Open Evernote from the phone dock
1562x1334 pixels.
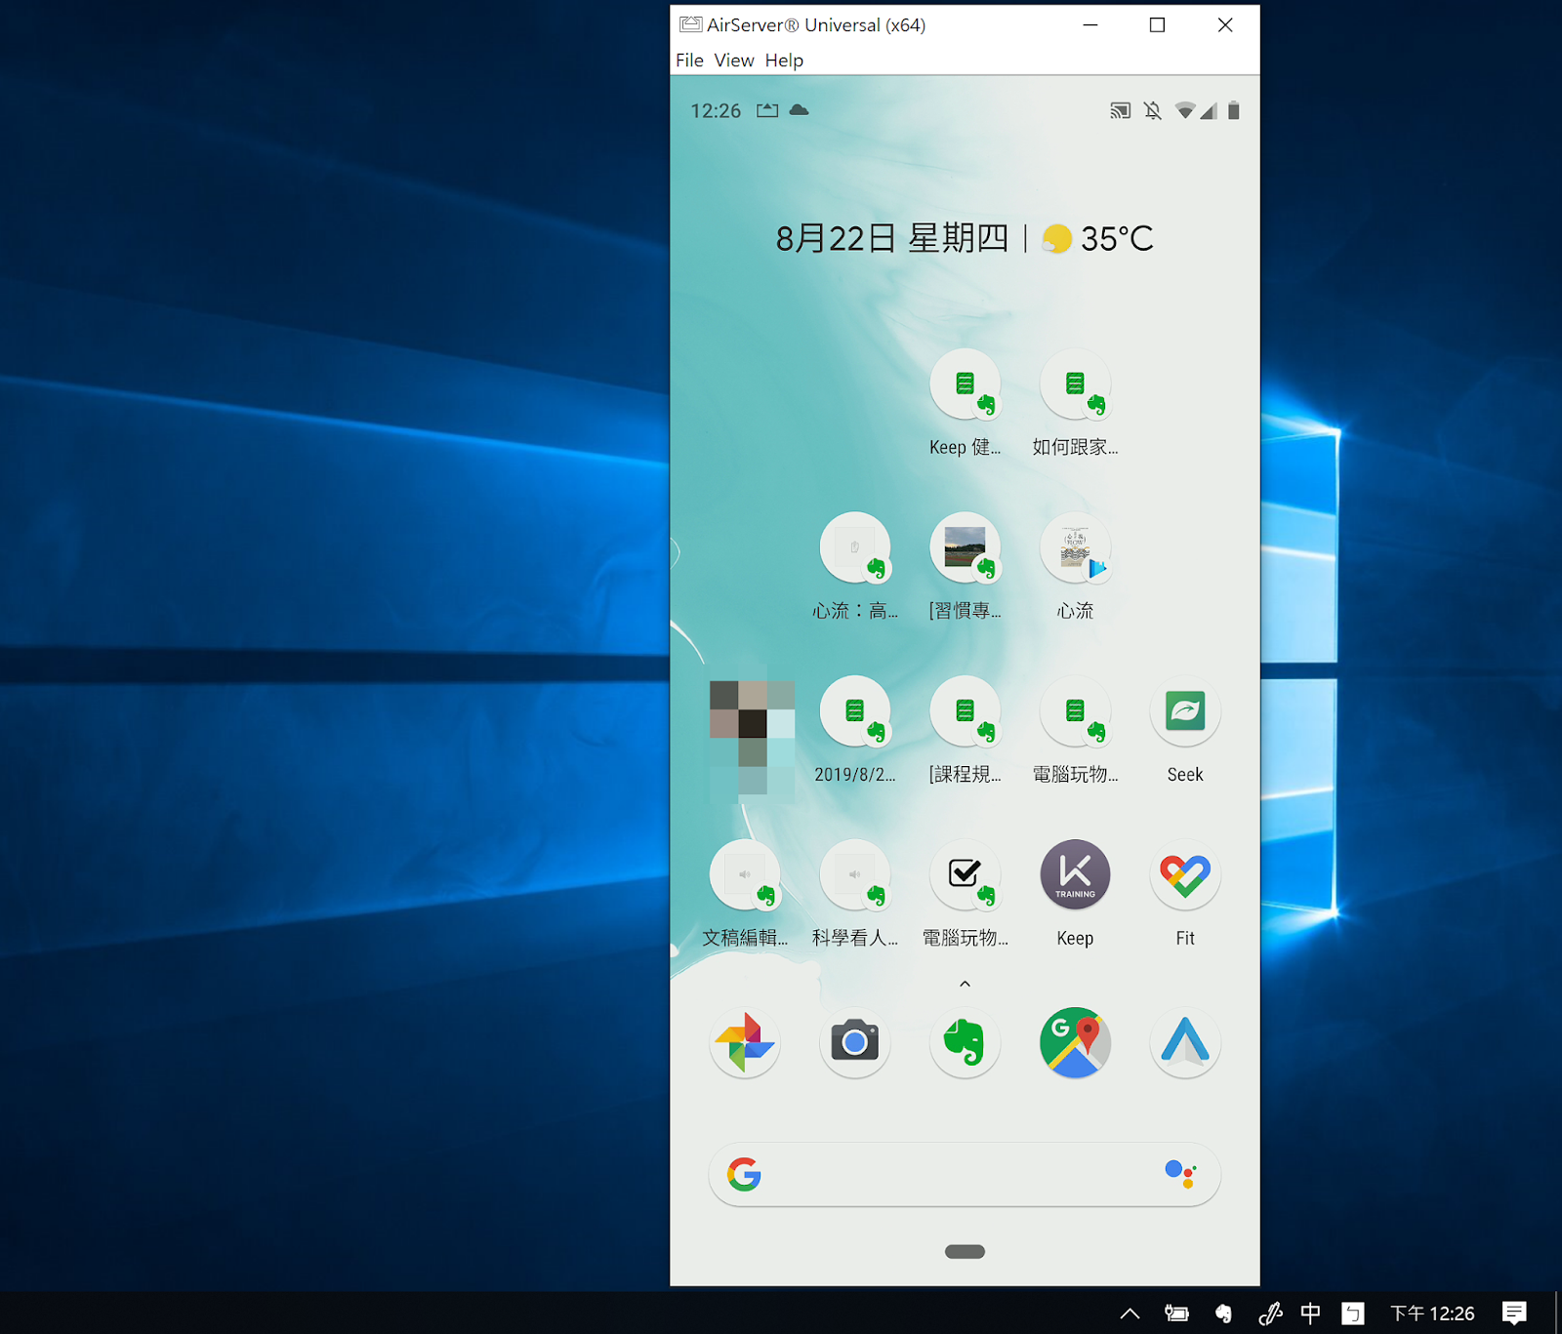(x=965, y=1043)
